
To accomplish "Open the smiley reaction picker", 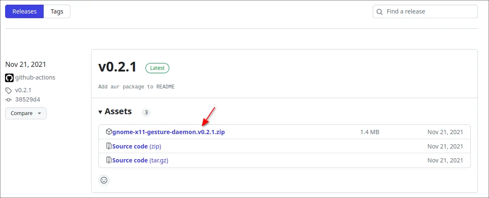I will click(x=104, y=180).
